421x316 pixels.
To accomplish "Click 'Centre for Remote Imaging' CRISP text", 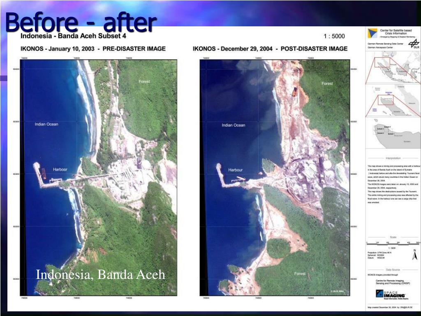I will (393, 282).
